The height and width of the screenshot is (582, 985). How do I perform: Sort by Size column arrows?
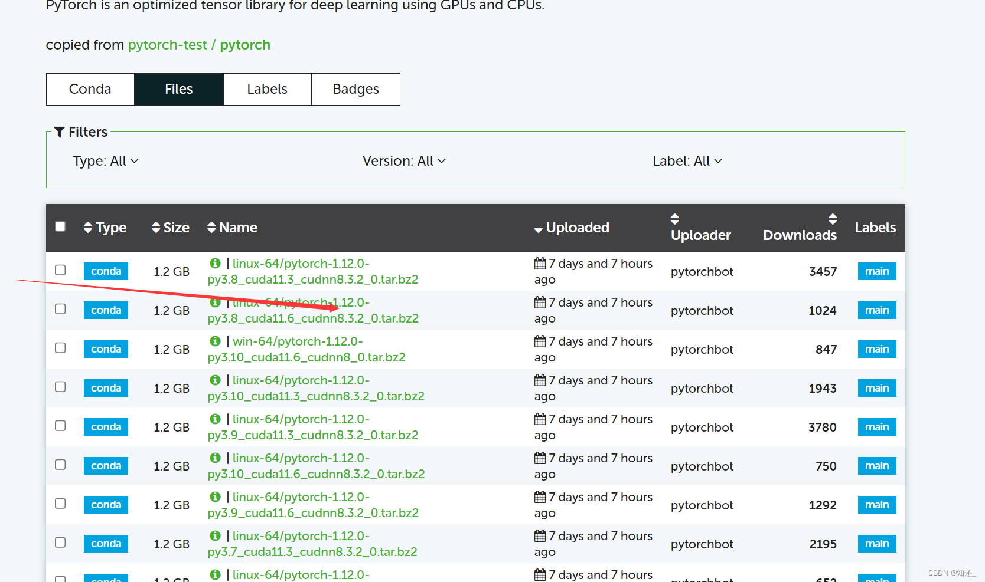pos(156,228)
